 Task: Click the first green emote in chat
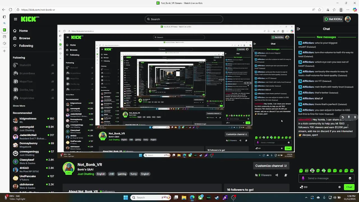(301, 171)
